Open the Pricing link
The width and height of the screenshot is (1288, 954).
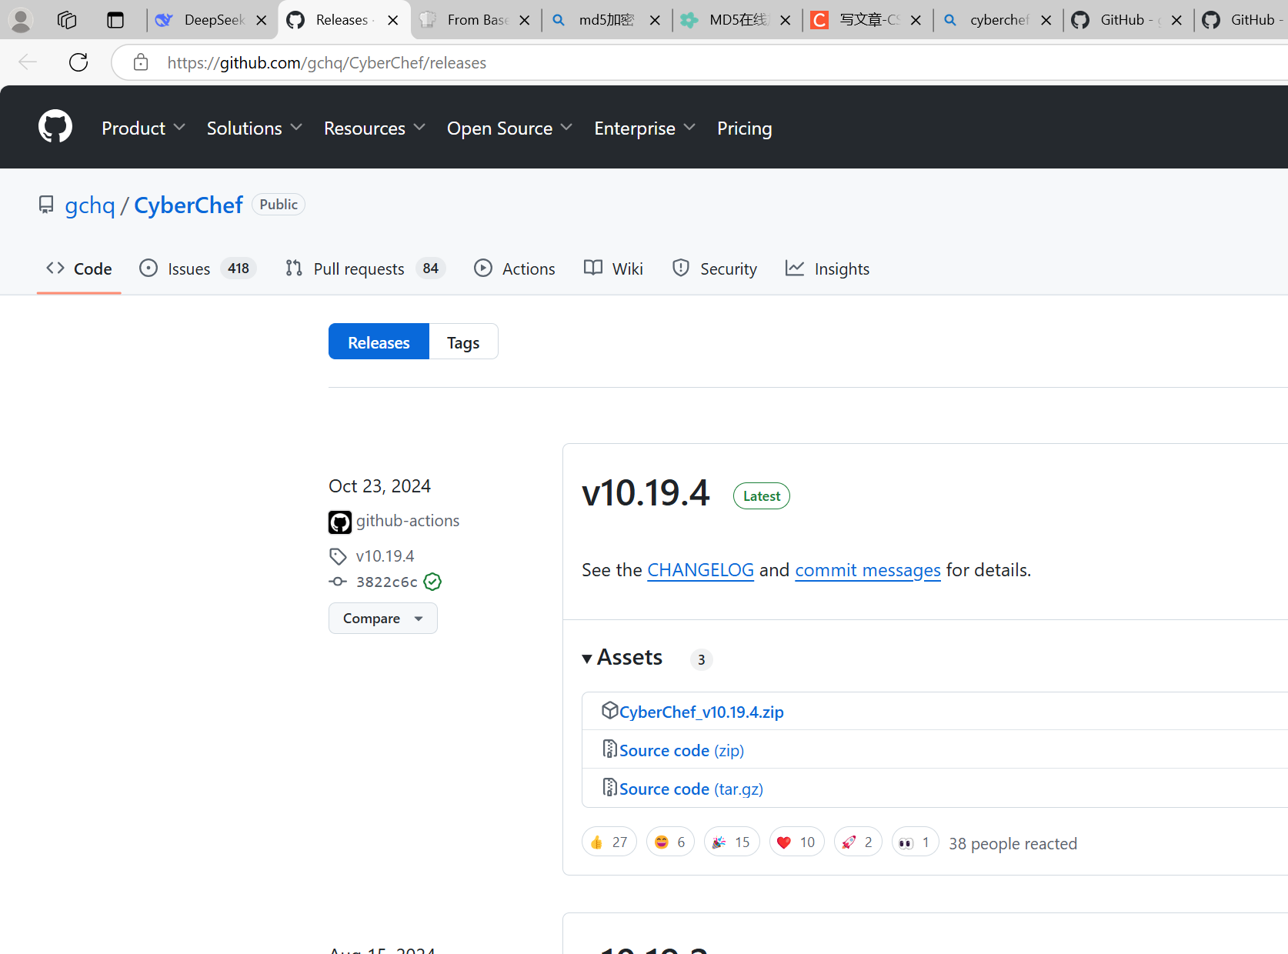744,128
